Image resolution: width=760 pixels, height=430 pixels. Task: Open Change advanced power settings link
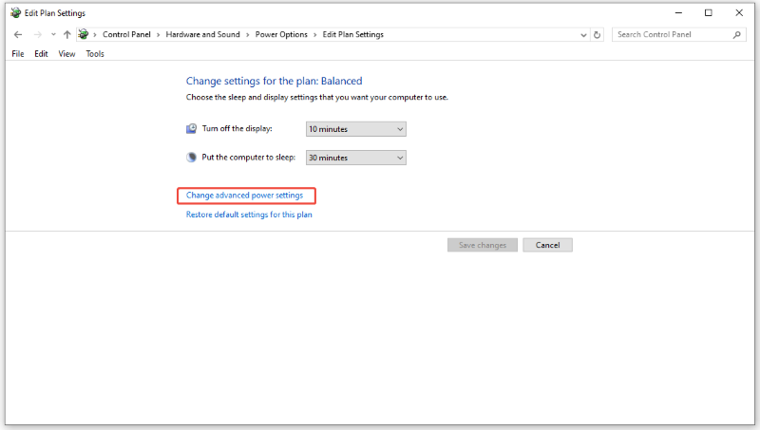pos(245,196)
